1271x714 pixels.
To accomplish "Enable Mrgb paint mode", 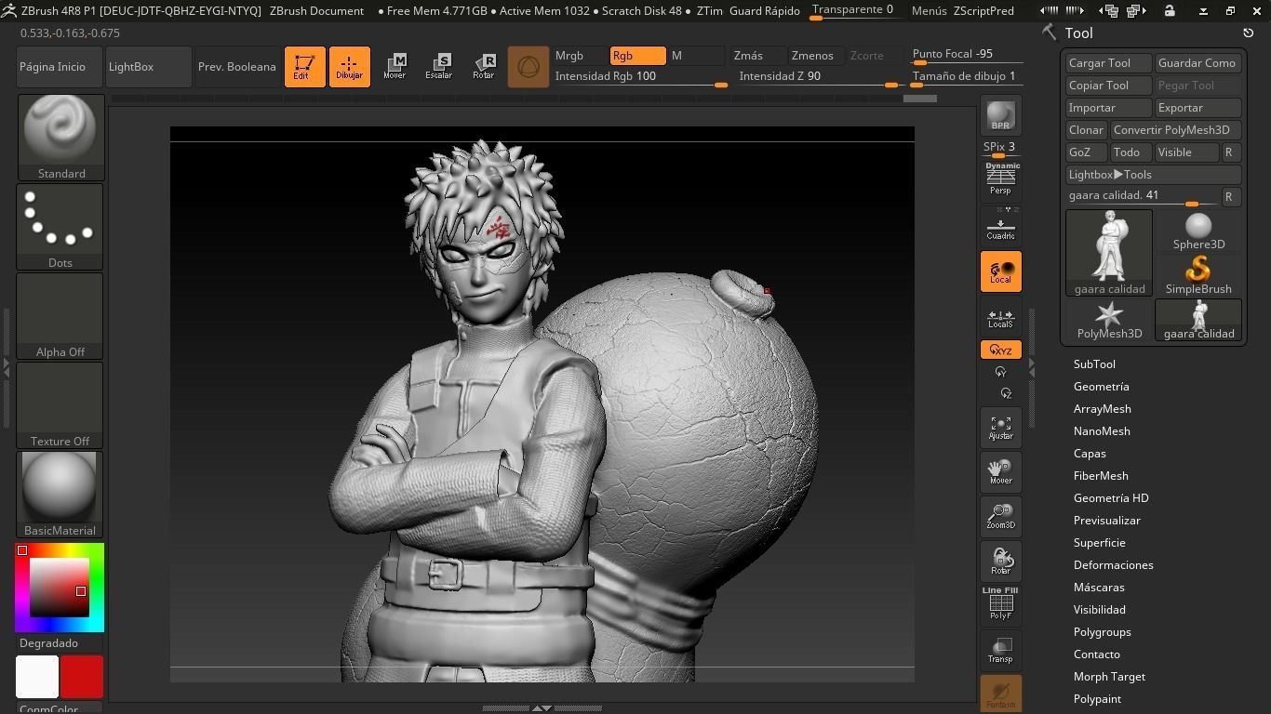I will (x=579, y=56).
